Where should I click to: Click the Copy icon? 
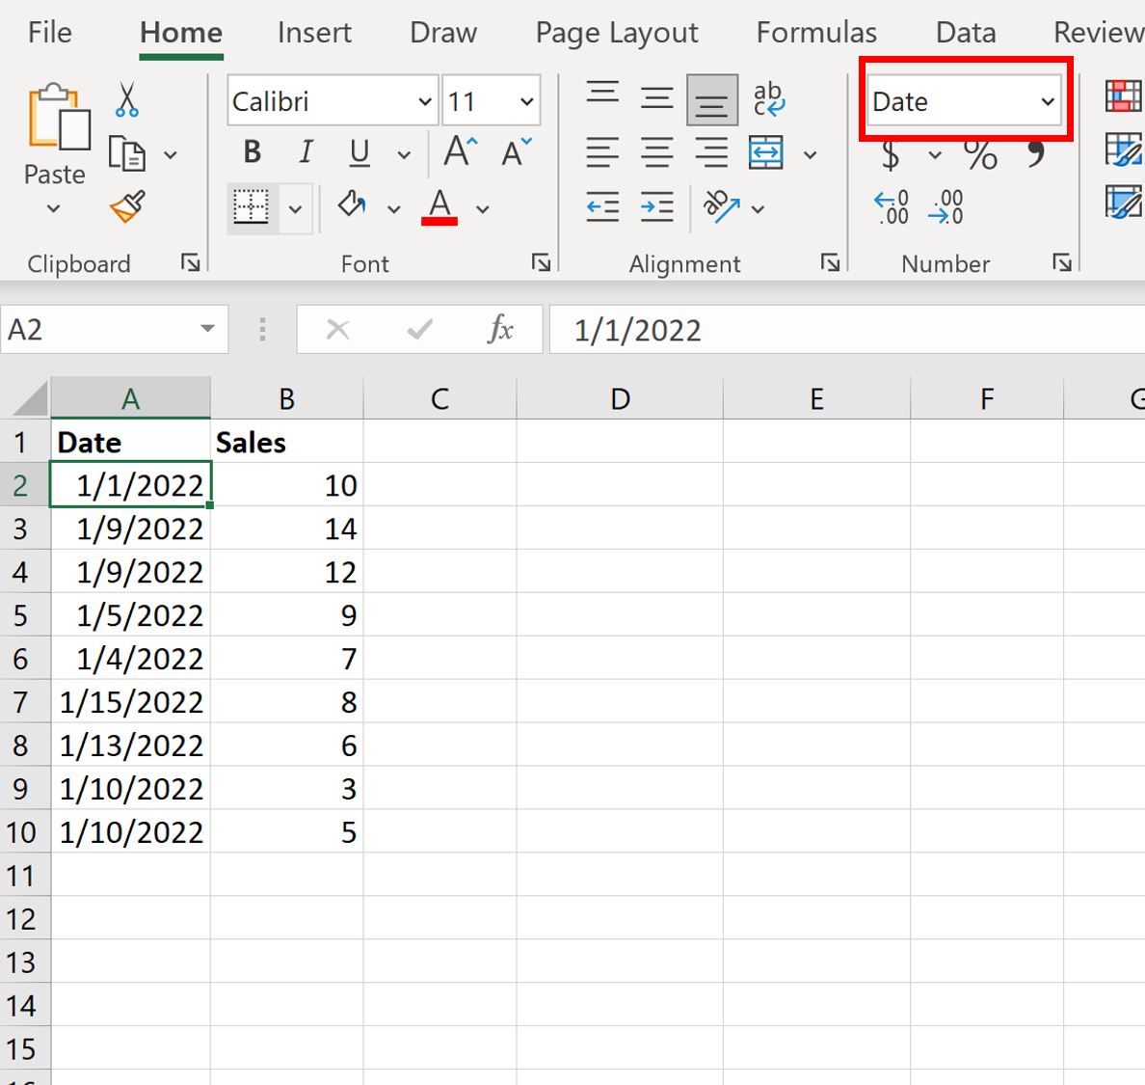(127, 153)
